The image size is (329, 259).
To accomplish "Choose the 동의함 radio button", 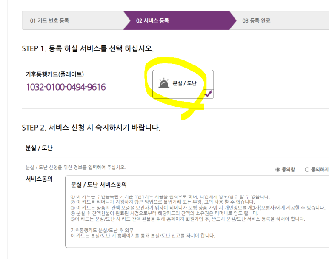I will tap(278, 169).
